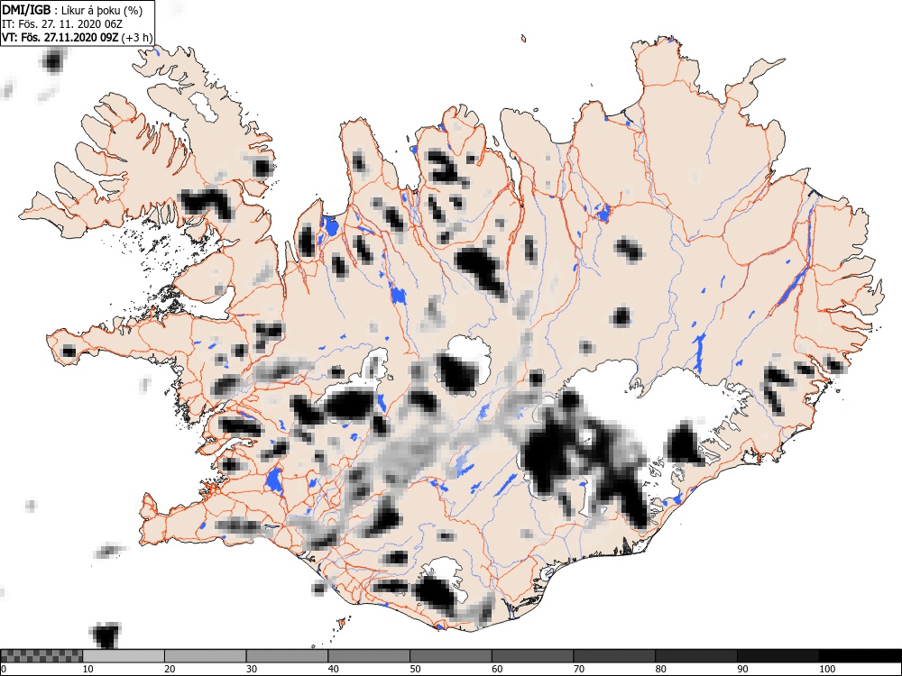Click the legend label '10'
Viewport: 902px width, 676px height.
[87, 669]
